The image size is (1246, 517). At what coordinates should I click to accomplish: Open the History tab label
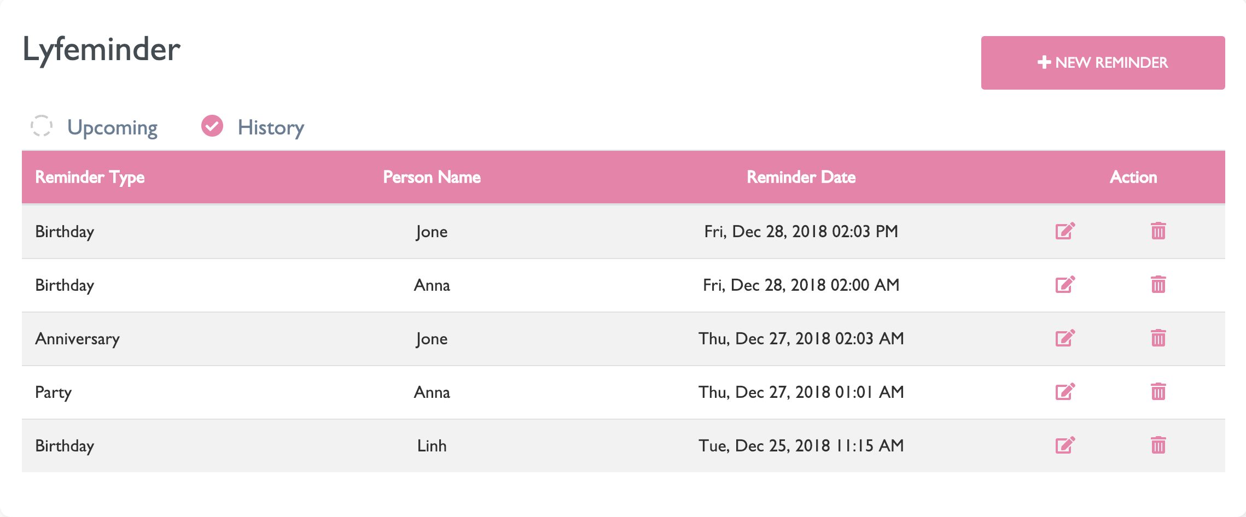[x=271, y=127]
